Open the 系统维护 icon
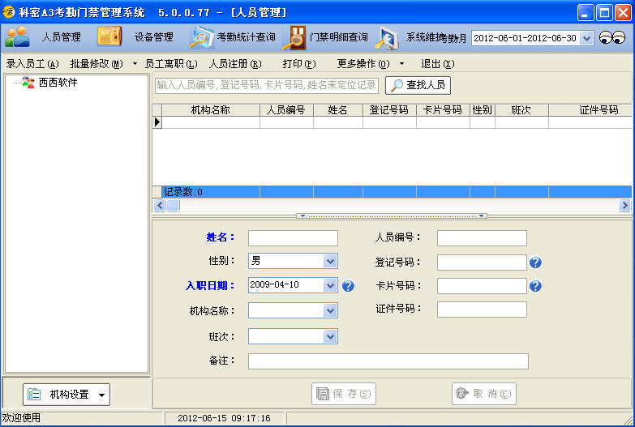Image resolution: width=635 pixels, height=427 pixels. tap(387, 38)
